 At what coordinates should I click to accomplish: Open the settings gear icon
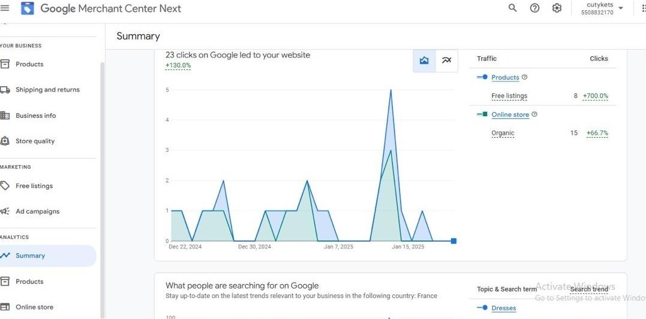pos(557,8)
